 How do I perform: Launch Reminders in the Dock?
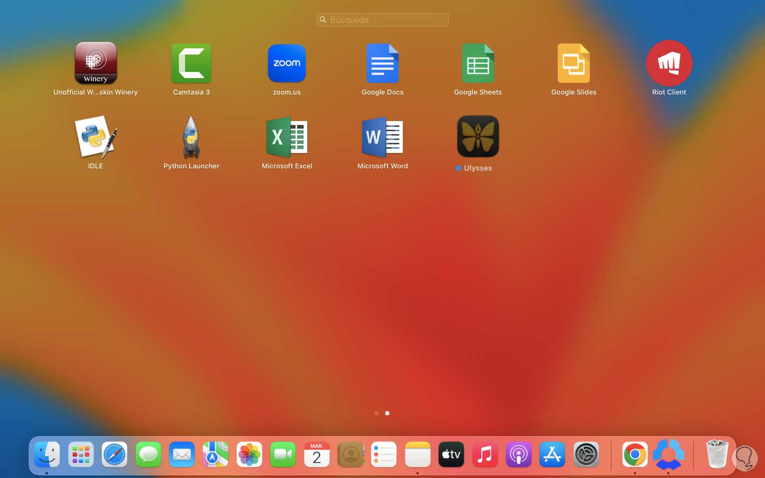[384, 455]
